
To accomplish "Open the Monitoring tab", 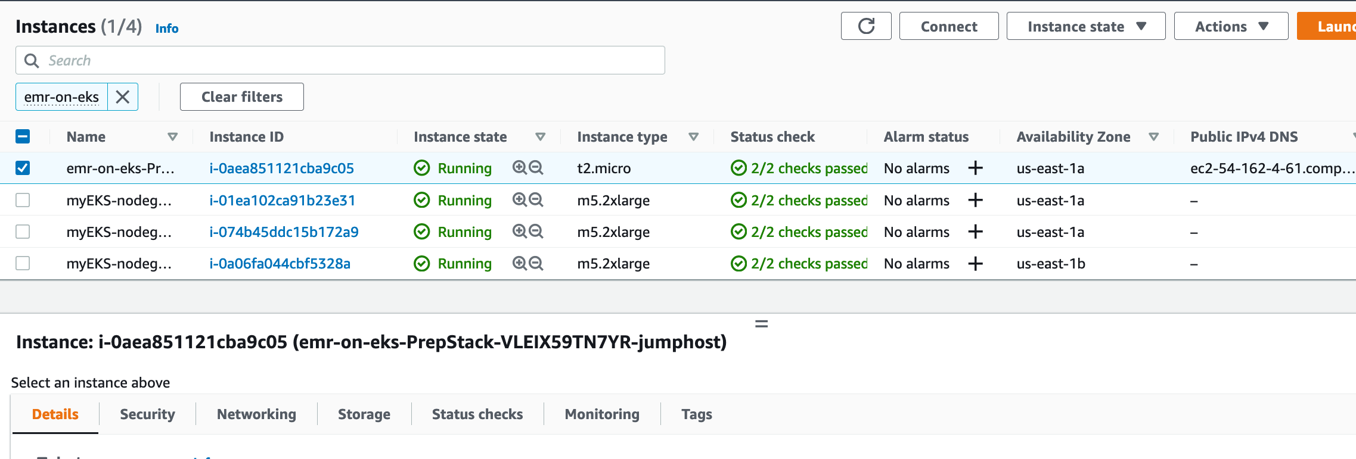I will click(x=602, y=414).
